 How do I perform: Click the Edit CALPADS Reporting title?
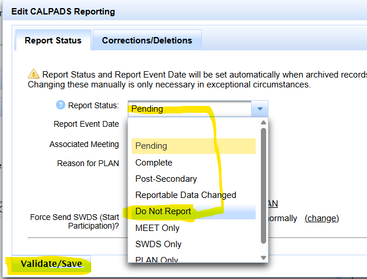(63, 12)
